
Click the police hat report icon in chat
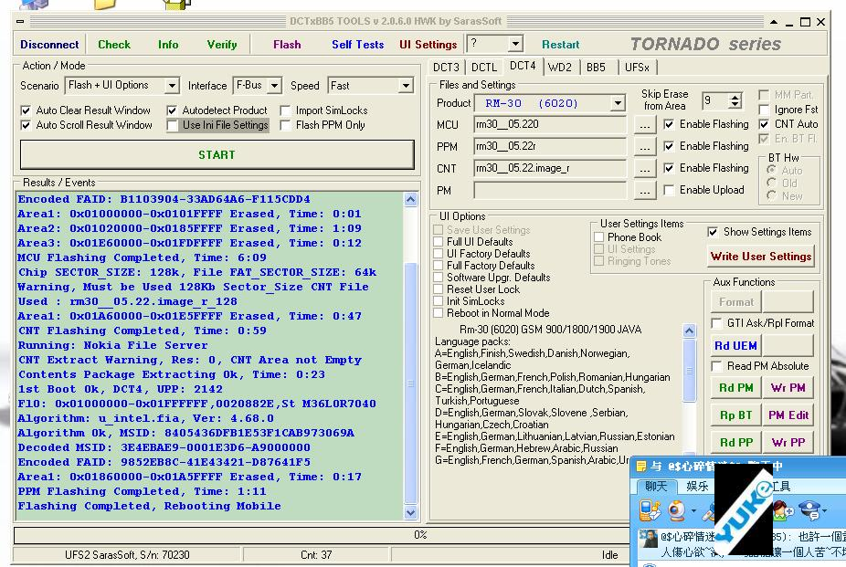pyautogui.click(x=809, y=509)
